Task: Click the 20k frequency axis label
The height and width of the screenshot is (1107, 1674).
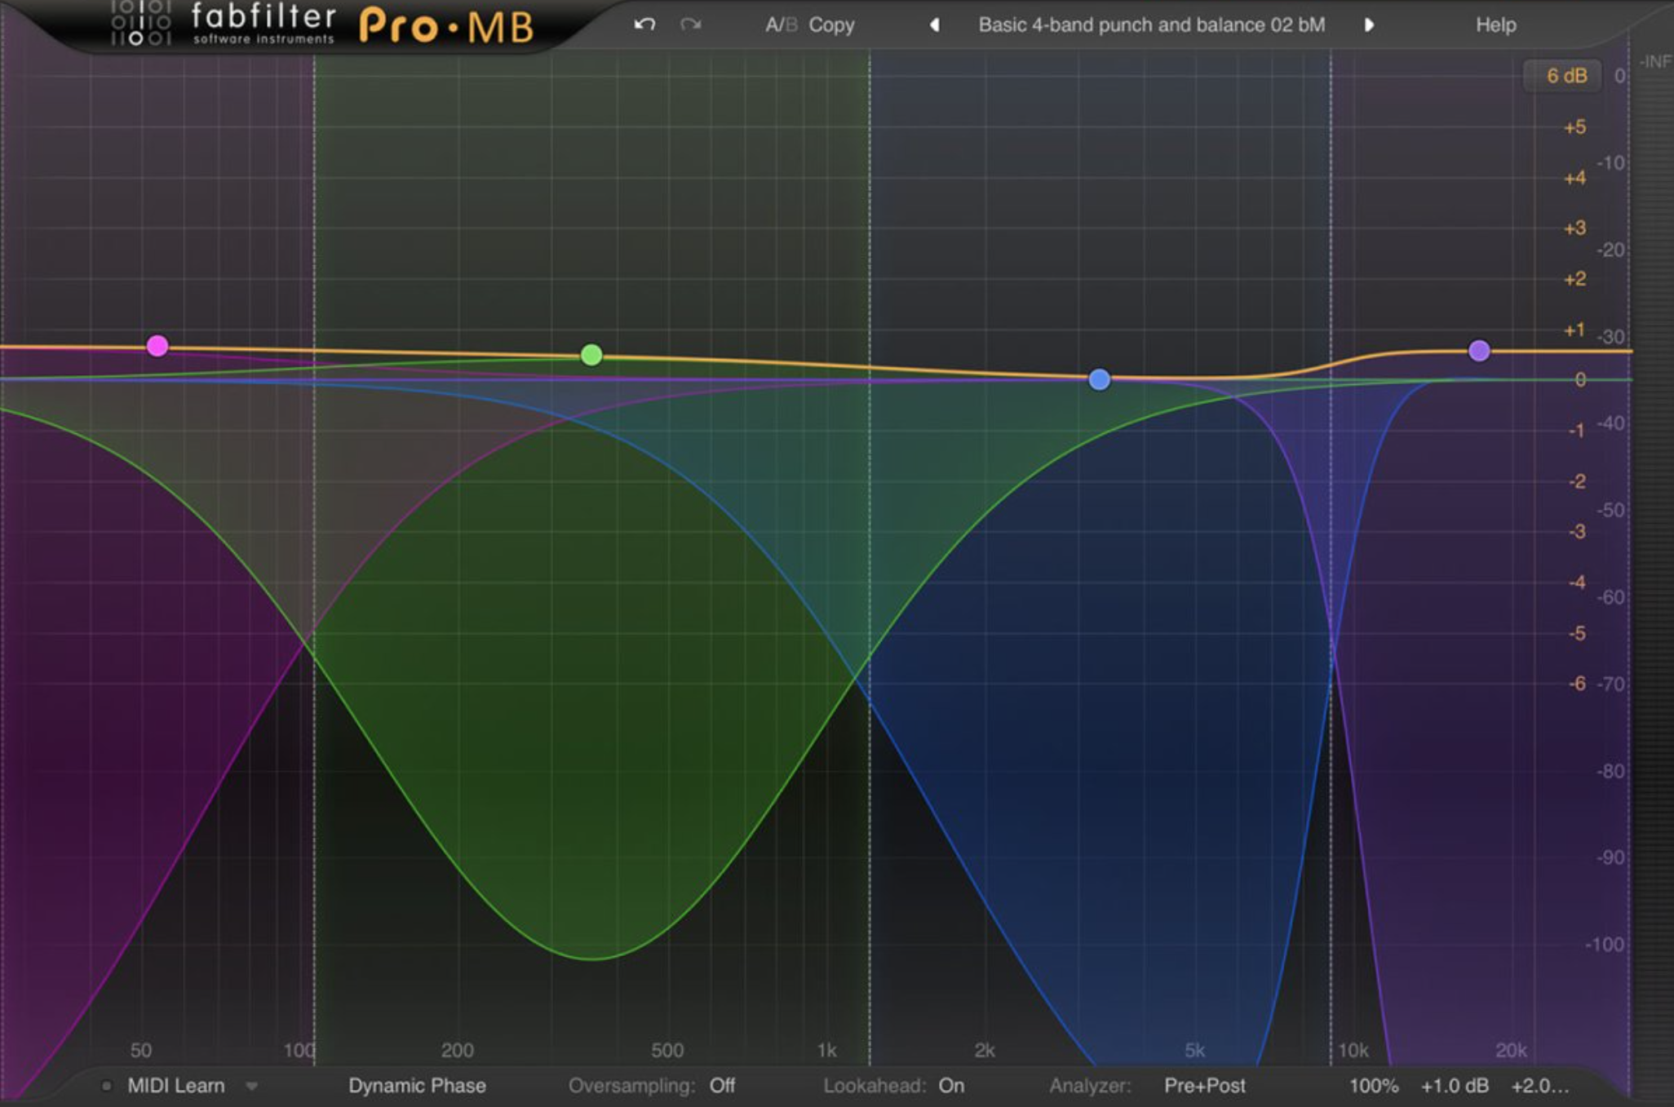Action: click(x=1511, y=1050)
